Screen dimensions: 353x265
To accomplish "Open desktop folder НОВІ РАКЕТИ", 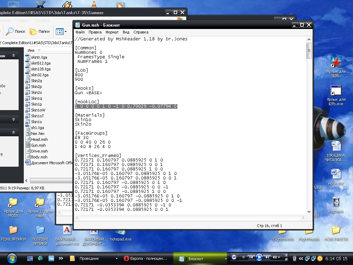I will (x=336, y=234).
